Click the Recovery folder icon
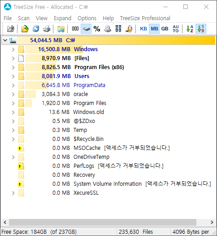 click(x=21, y=175)
